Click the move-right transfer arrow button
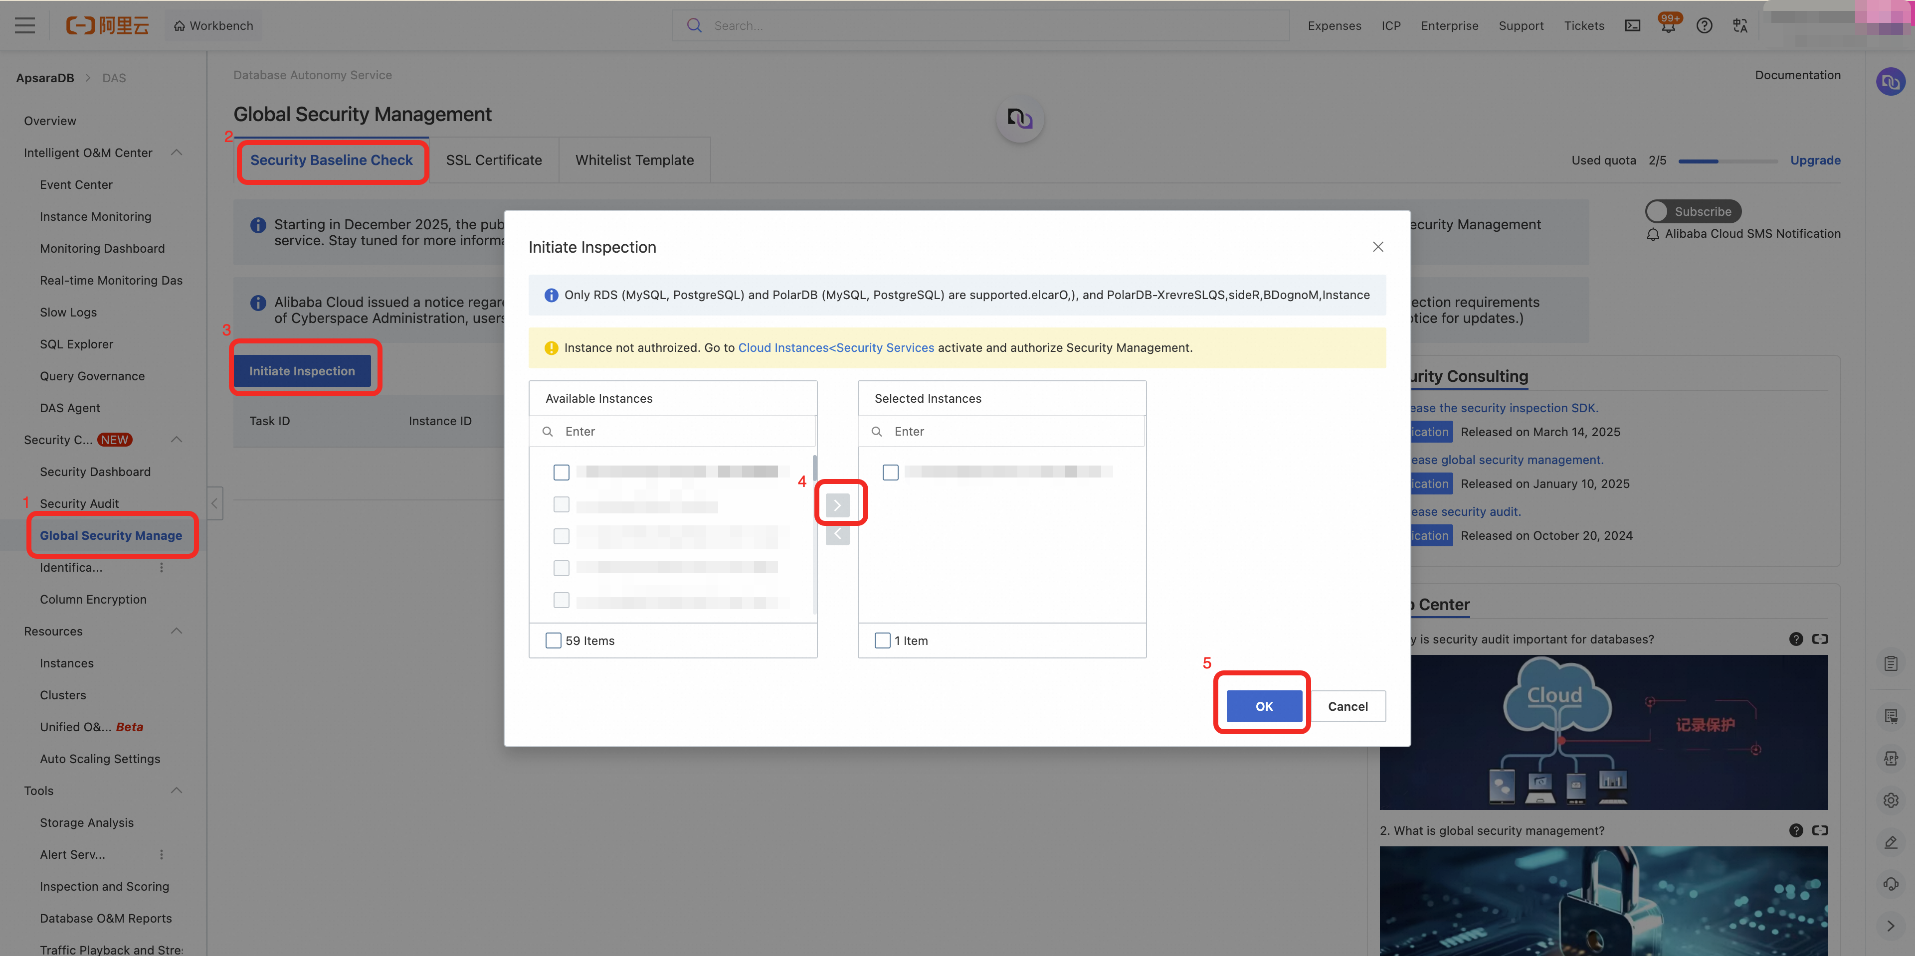The height and width of the screenshot is (956, 1915). [837, 505]
